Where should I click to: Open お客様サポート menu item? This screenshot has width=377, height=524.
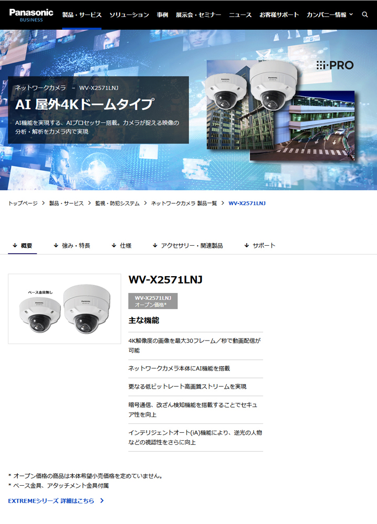(279, 15)
